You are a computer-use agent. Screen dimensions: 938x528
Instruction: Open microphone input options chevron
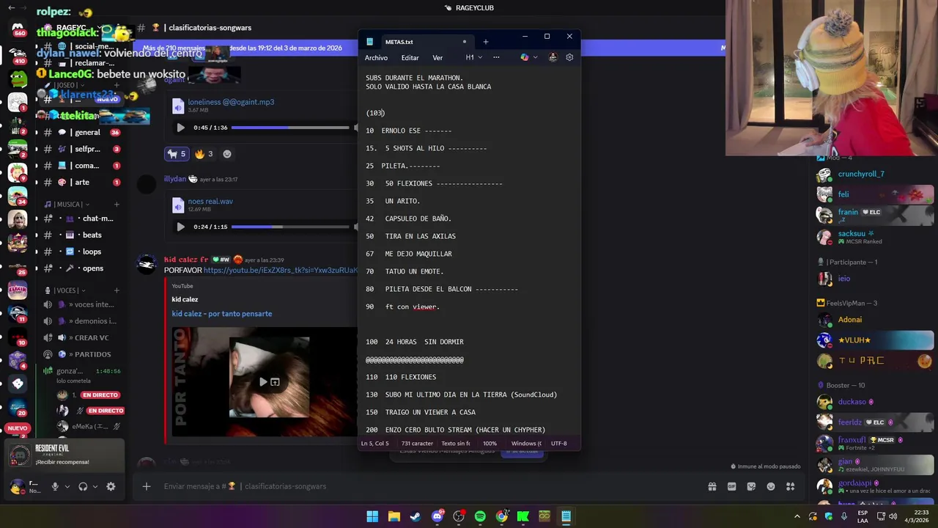[x=67, y=486]
